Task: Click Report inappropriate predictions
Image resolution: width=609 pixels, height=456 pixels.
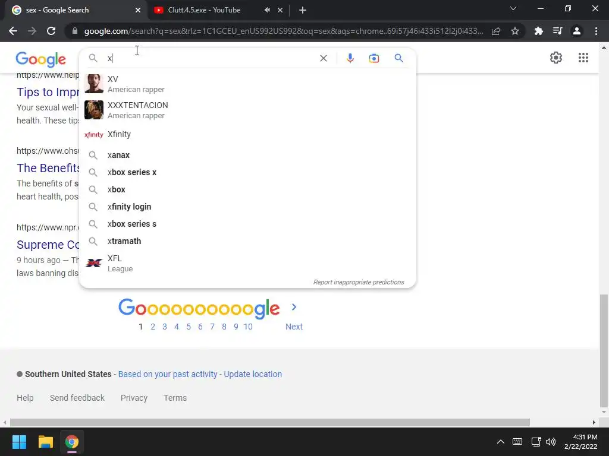Action: (359, 282)
